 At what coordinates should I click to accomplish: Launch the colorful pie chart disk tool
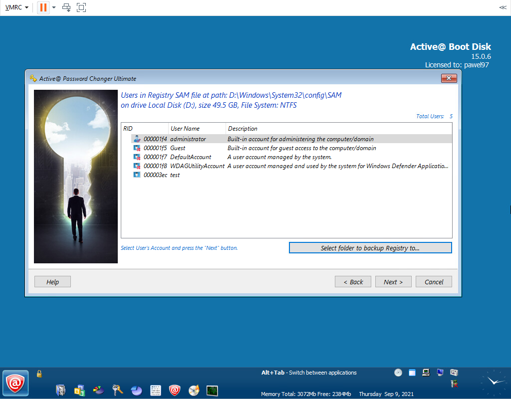98,390
